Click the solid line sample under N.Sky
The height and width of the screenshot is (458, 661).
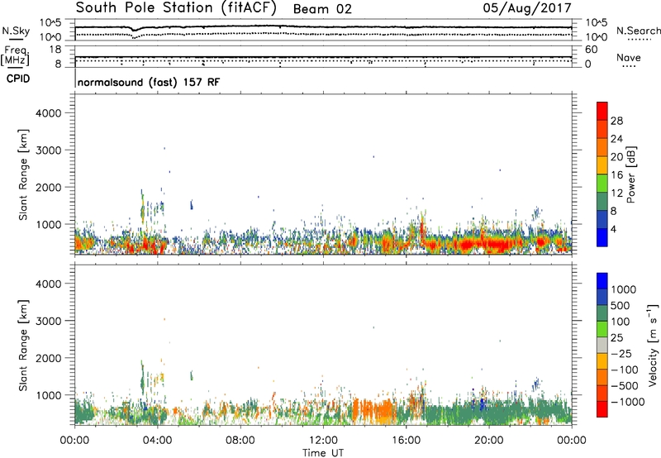click(16, 40)
